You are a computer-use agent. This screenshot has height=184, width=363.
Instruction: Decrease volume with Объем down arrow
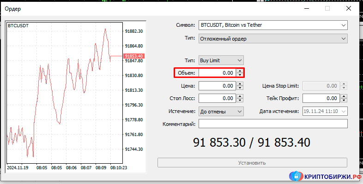[x=240, y=75]
